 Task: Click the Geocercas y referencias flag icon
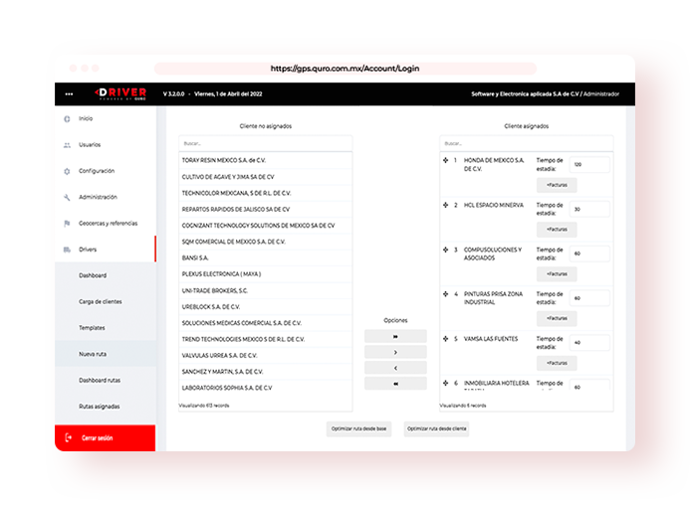pos(67,223)
